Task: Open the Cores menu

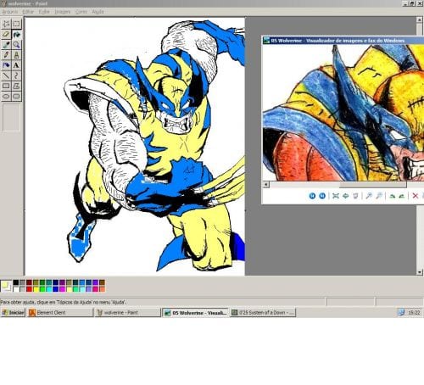Action: click(81, 12)
